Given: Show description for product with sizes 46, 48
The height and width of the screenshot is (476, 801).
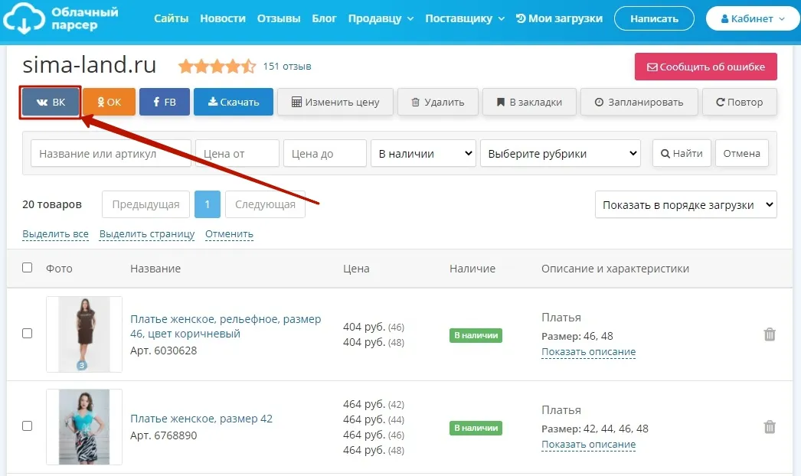Looking at the screenshot, I should pyautogui.click(x=588, y=352).
